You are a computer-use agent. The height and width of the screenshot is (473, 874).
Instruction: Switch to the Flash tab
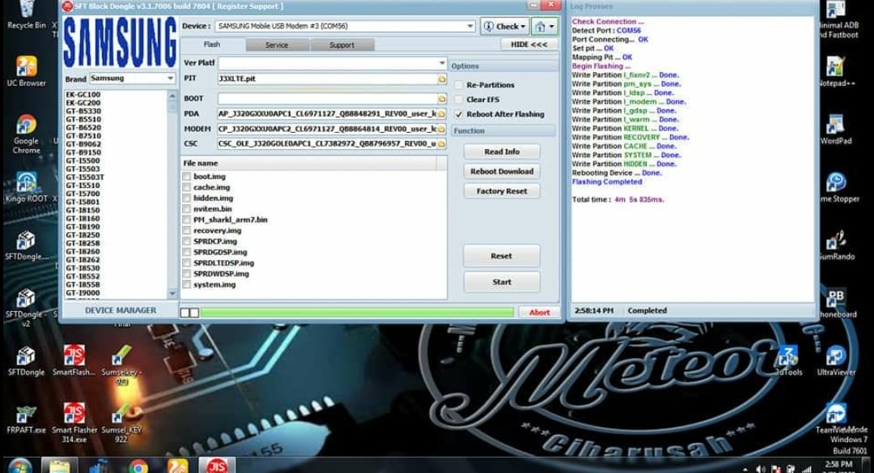[x=212, y=45]
